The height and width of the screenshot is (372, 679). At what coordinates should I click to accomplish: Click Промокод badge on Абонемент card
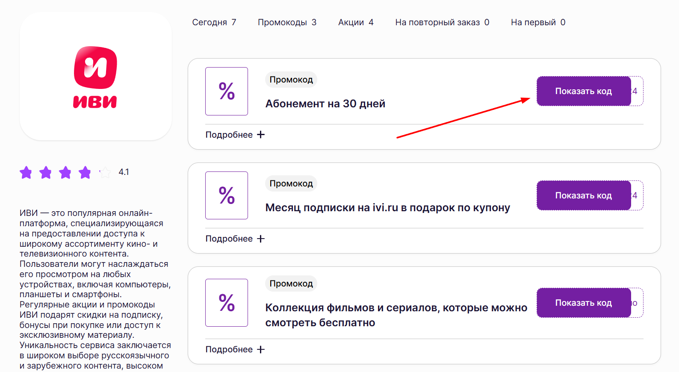(x=291, y=80)
